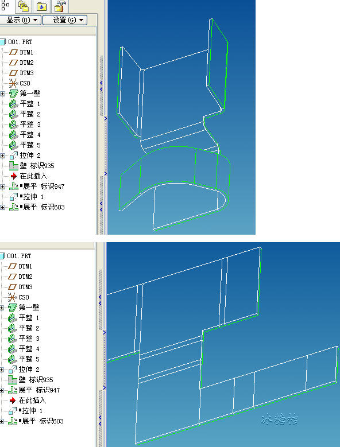Expand active 展平 标识947 in lower tree
340x447 pixels.
click(x=1, y=390)
